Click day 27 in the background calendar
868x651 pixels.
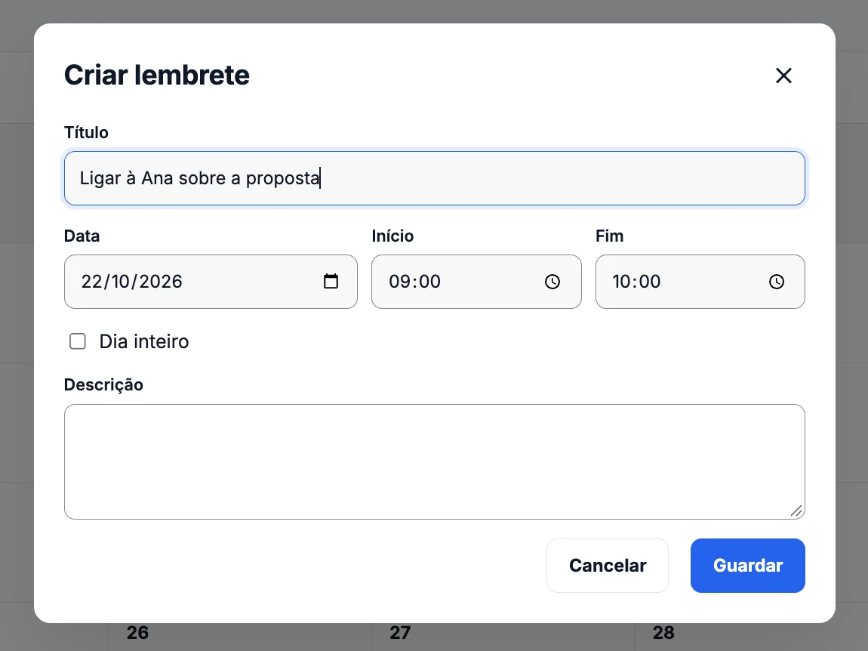[400, 633]
